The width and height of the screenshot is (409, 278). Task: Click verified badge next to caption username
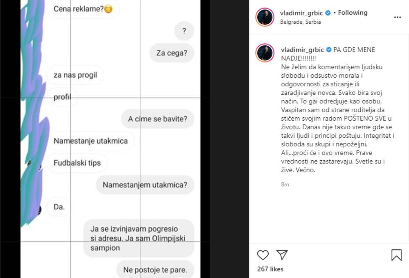328,50
